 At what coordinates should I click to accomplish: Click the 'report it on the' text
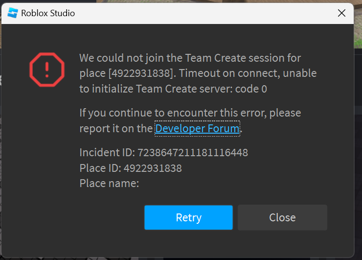tap(116, 128)
